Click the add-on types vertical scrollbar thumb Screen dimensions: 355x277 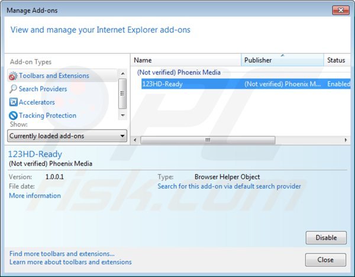[122, 94]
